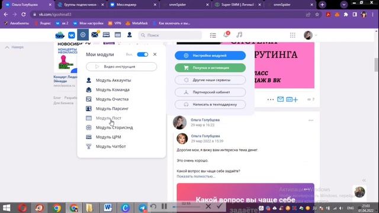Click the recorder undo arrow

click(x=153, y=206)
